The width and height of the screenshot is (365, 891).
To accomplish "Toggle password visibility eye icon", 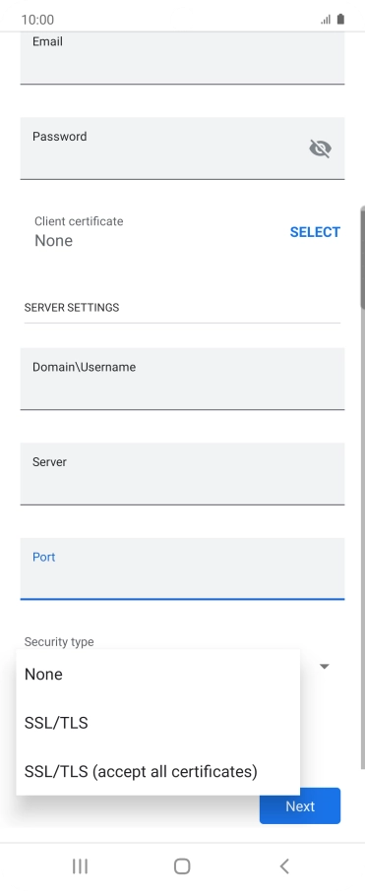I will click(320, 148).
